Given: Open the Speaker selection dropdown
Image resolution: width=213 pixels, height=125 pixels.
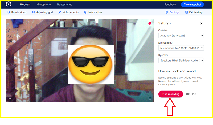Looking at the screenshot, I should tap(181, 61).
